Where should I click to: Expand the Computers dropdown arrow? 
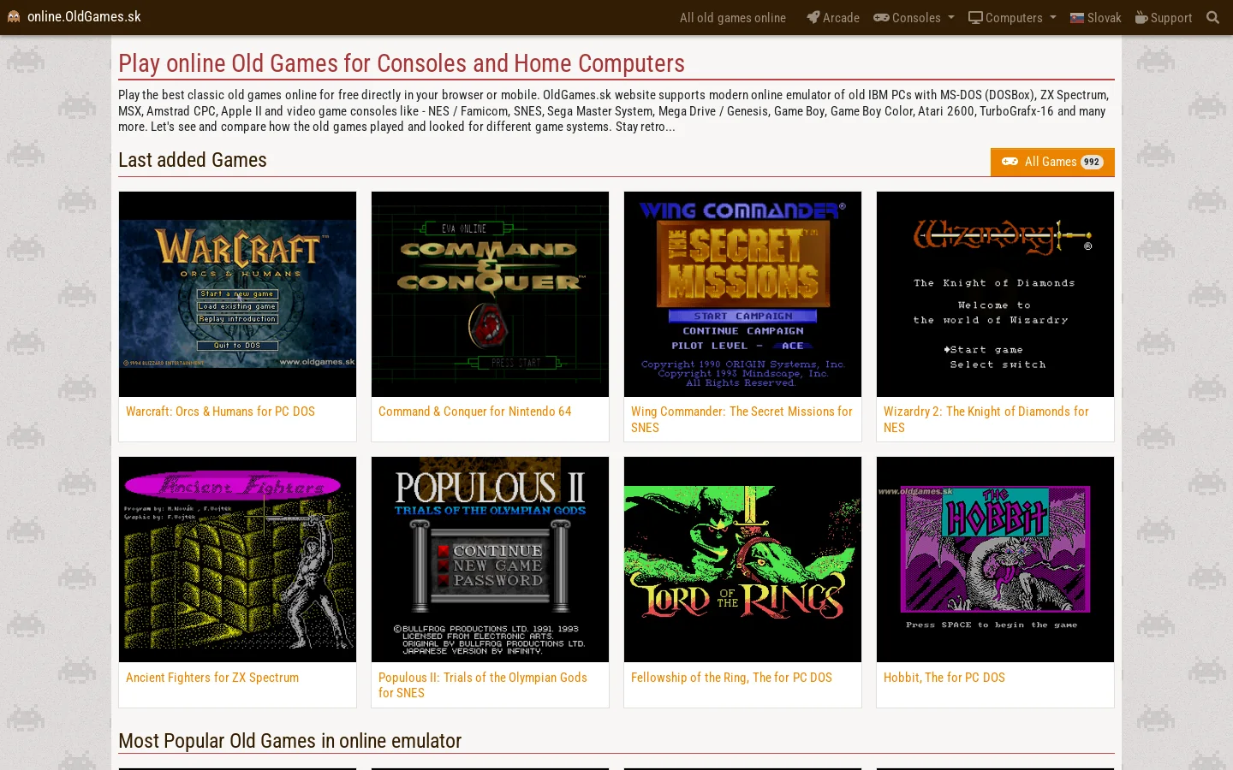coord(1053,18)
